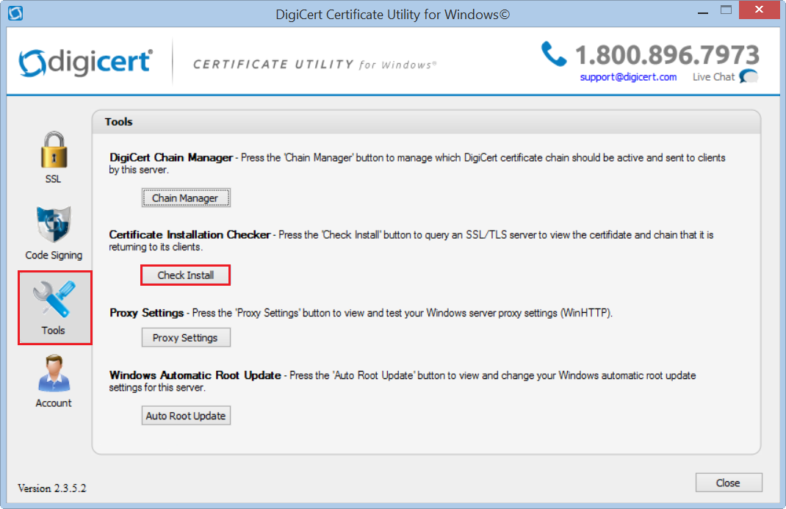Click the Close button at bottom right

pyautogui.click(x=728, y=483)
